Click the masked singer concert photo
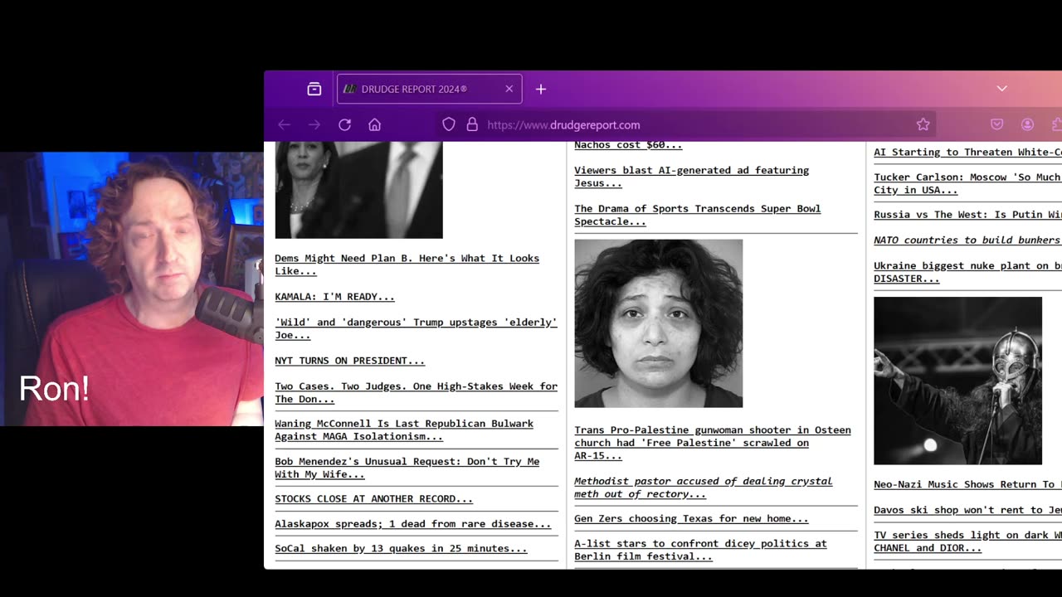The image size is (1062, 597). coord(957,381)
